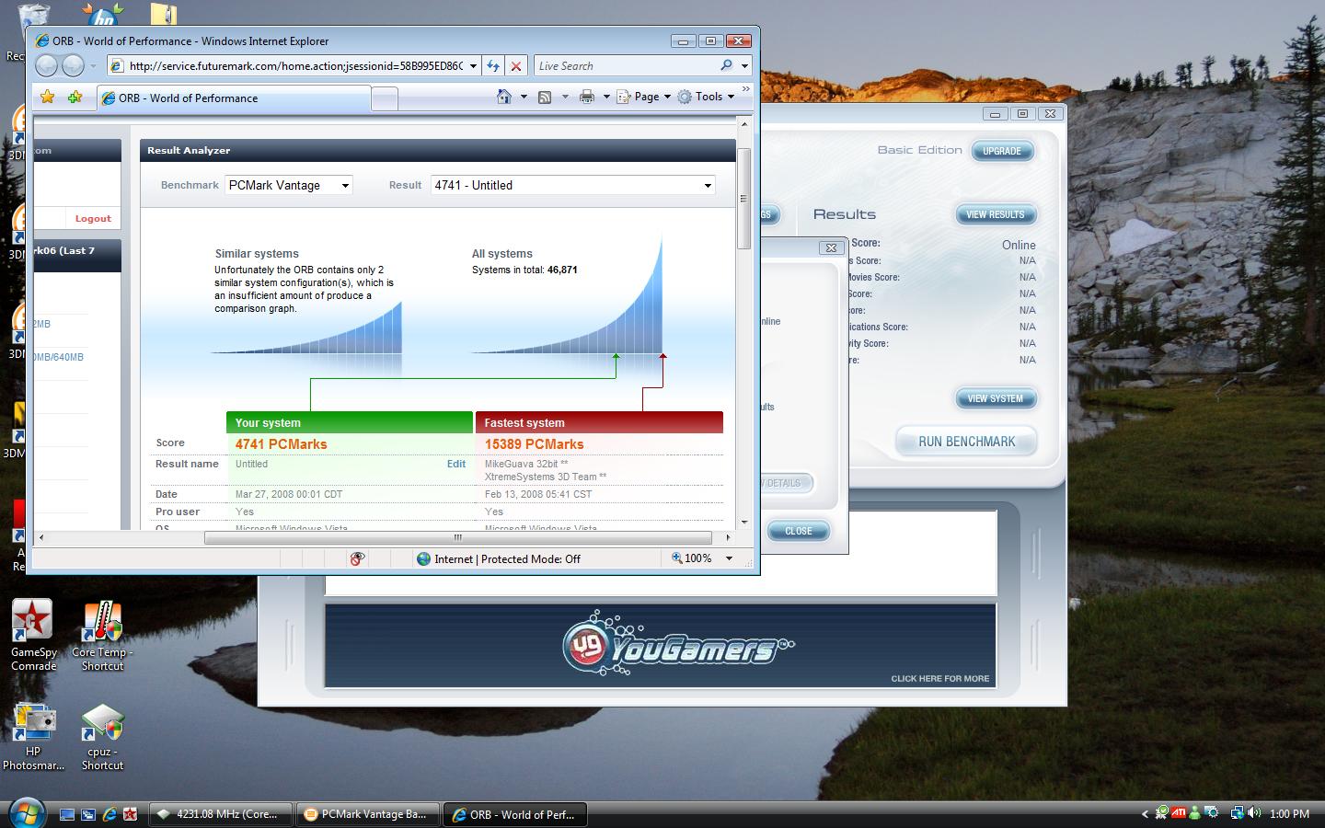Image resolution: width=1325 pixels, height=828 pixels.
Task: Open the Live Search provider dropdown arrow
Action: pyautogui.click(x=744, y=66)
